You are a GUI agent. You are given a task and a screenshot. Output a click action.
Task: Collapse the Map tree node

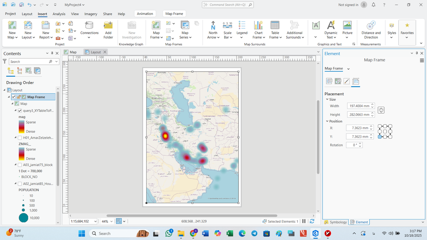coord(12,104)
